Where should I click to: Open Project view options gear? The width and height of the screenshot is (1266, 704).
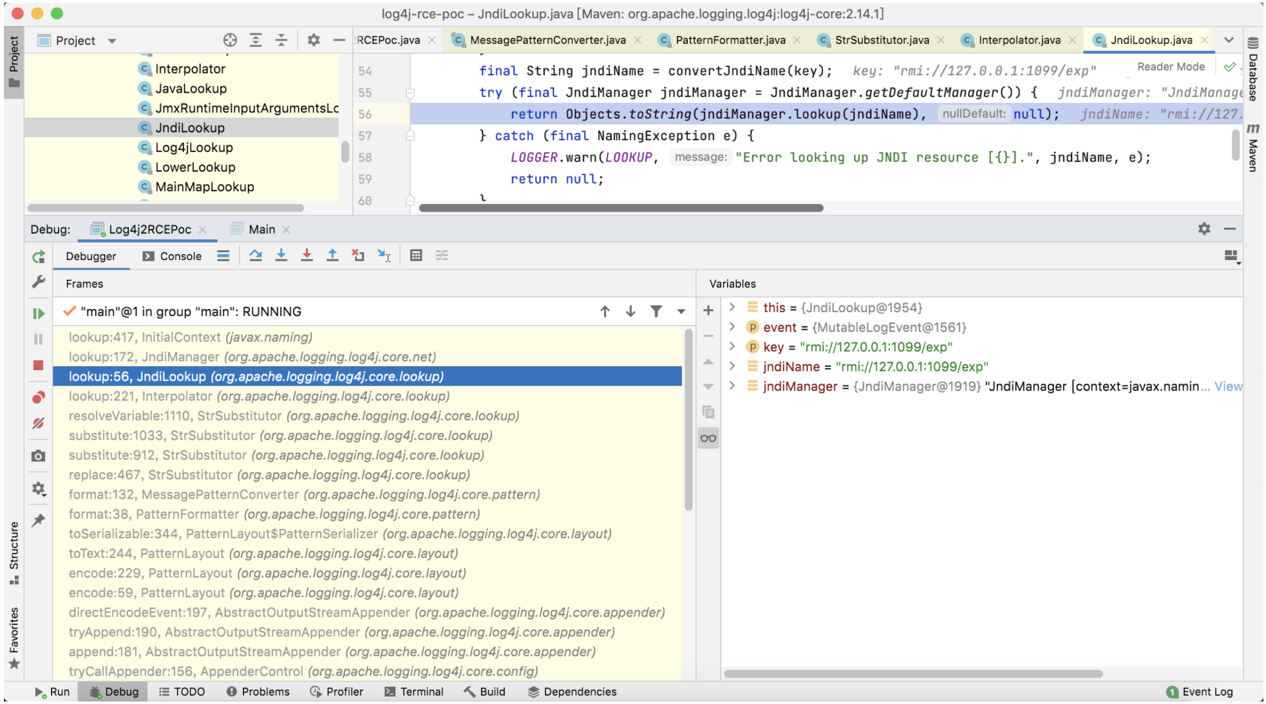314,40
